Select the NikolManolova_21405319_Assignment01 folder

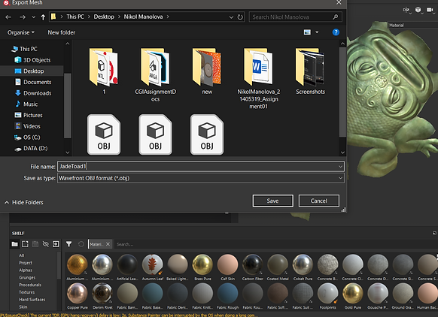pos(258,78)
